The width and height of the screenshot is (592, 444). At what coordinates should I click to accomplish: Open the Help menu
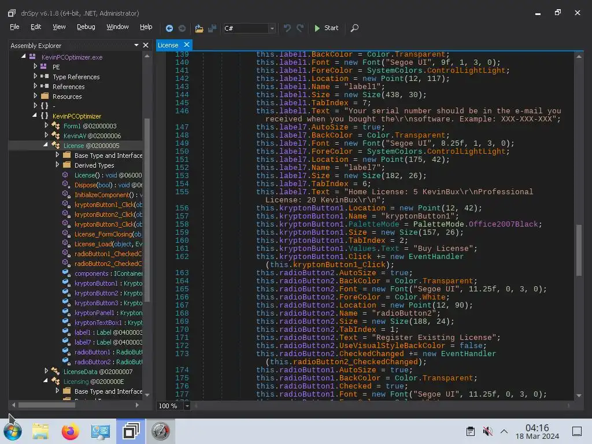[146, 27]
